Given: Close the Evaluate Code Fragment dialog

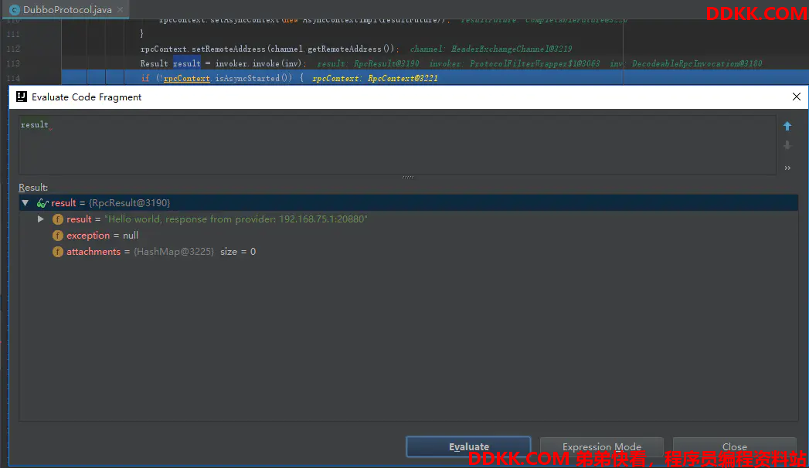Looking at the screenshot, I should click(796, 97).
